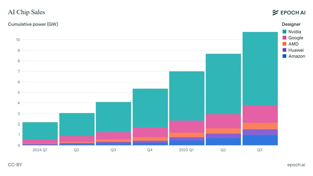Click the Epoch AI logo icon
313x176 pixels.
[x=276, y=12]
